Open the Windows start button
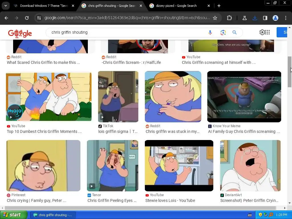The image size is (292, 219). click(13, 215)
